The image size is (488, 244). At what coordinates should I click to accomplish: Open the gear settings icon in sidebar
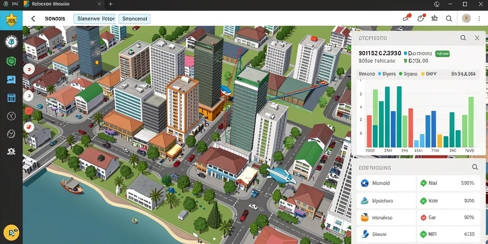11,151
